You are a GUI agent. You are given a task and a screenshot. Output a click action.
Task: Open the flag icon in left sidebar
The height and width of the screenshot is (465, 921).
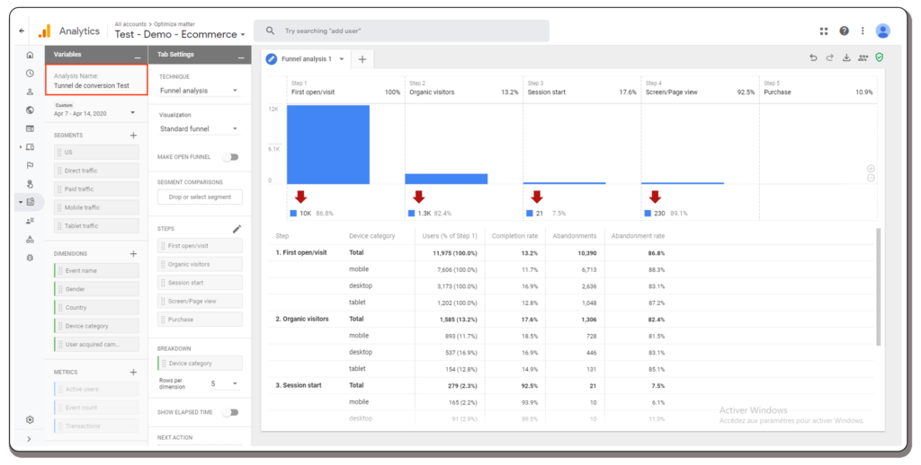(x=30, y=165)
